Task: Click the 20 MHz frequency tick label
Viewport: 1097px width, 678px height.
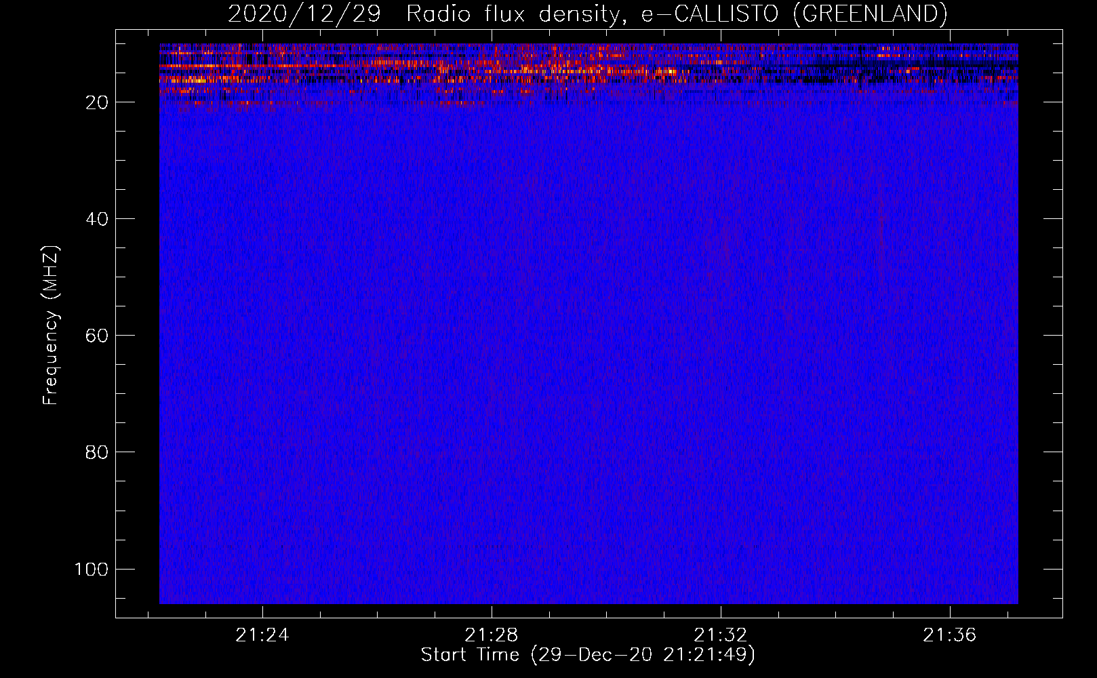Action: (x=97, y=102)
